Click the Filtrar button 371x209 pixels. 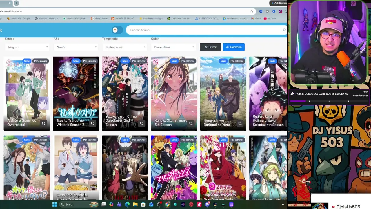point(210,47)
